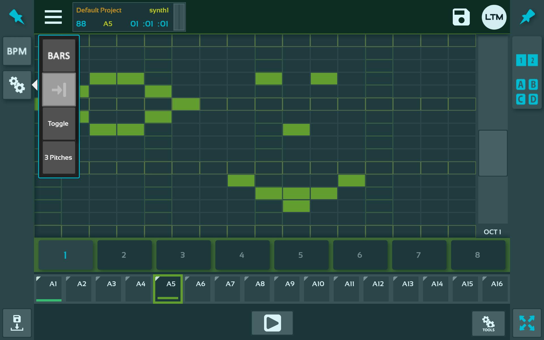
Task: Select pattern A13
Action: point(406,289)
